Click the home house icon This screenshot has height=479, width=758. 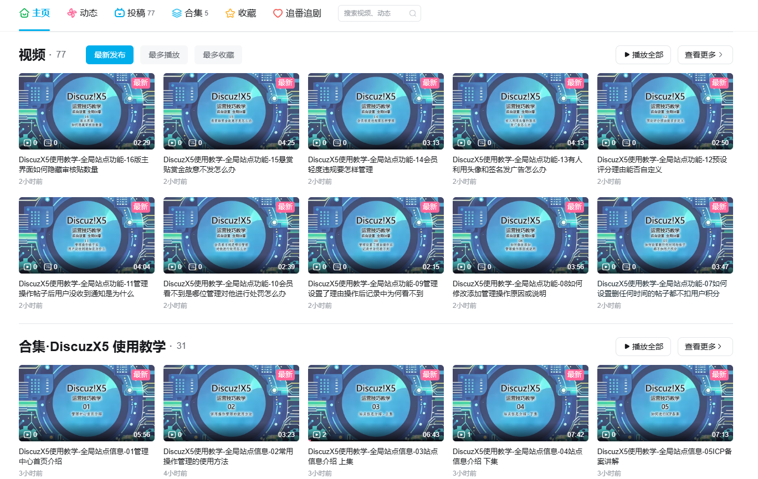[24, 13]
